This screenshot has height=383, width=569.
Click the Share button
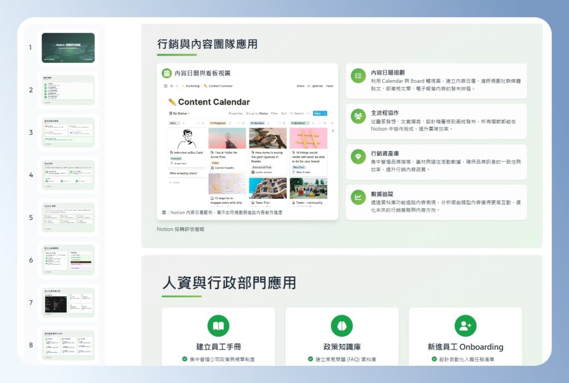[x=300, y=85]
